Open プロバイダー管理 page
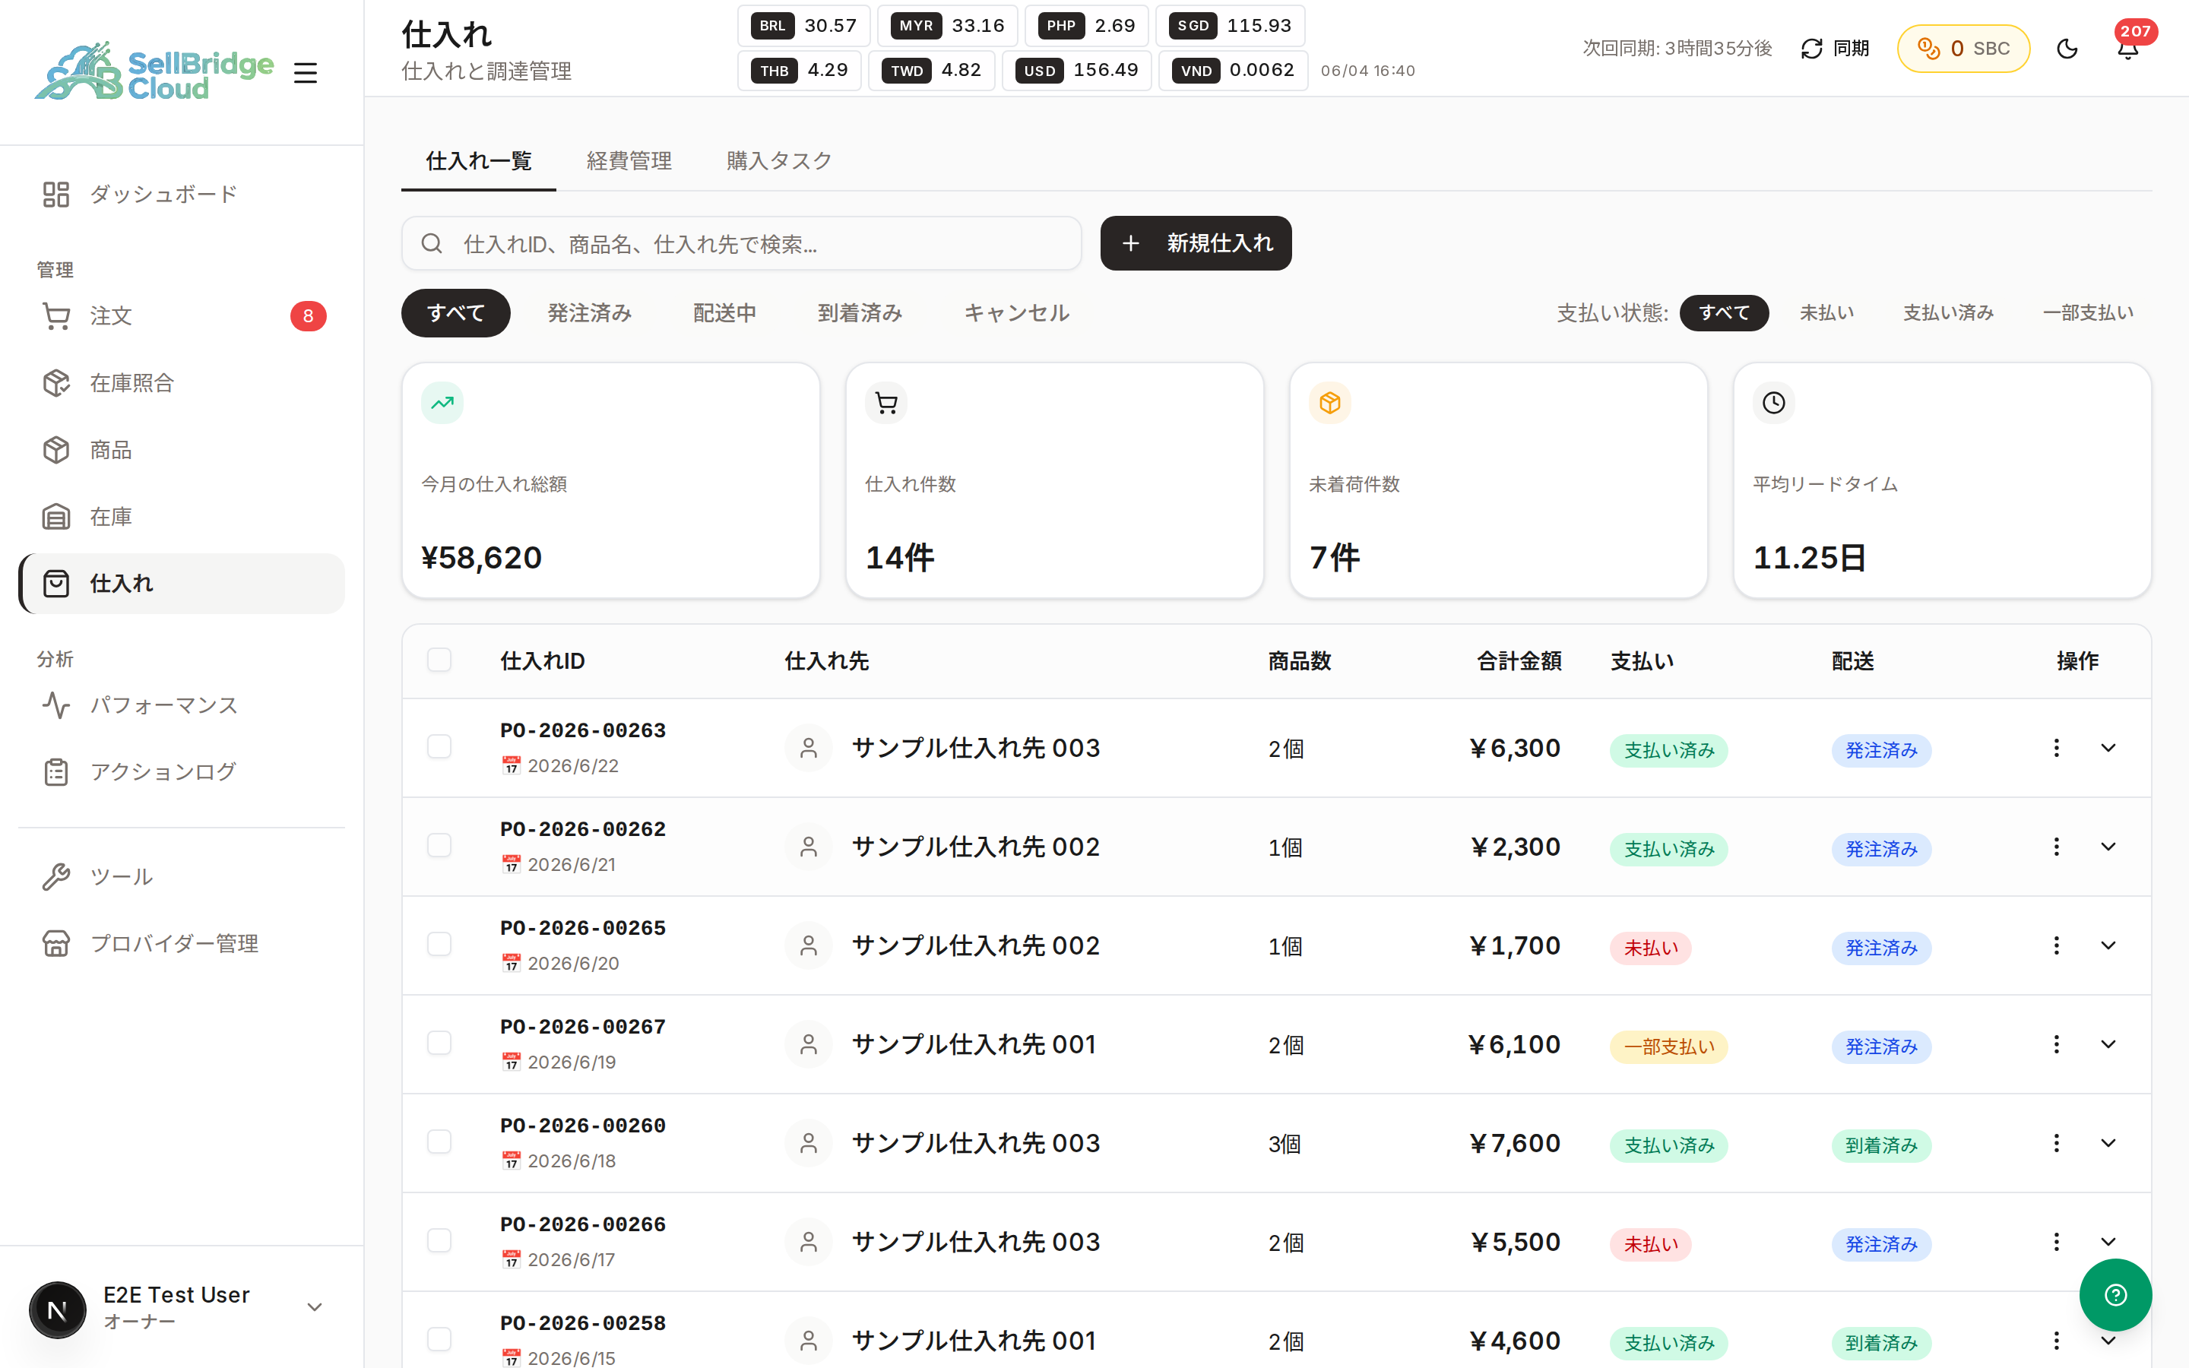 click(x=181, y=944)
